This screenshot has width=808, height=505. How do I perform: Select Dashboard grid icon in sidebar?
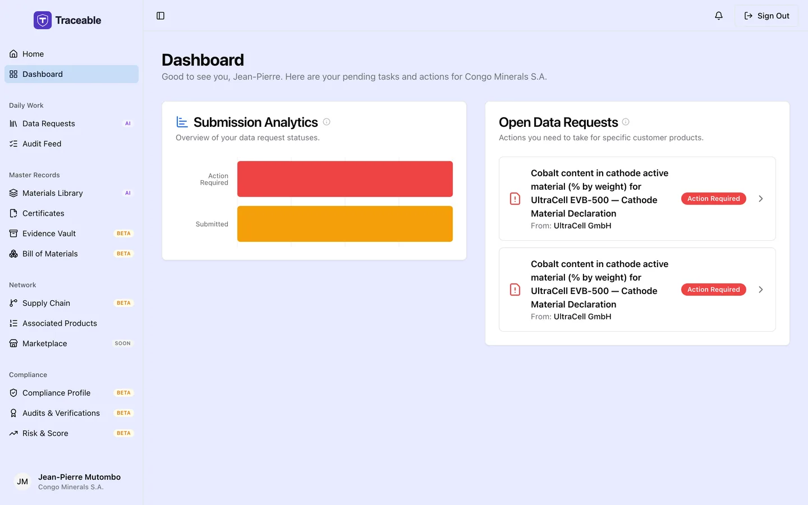(x=13, y=74)
